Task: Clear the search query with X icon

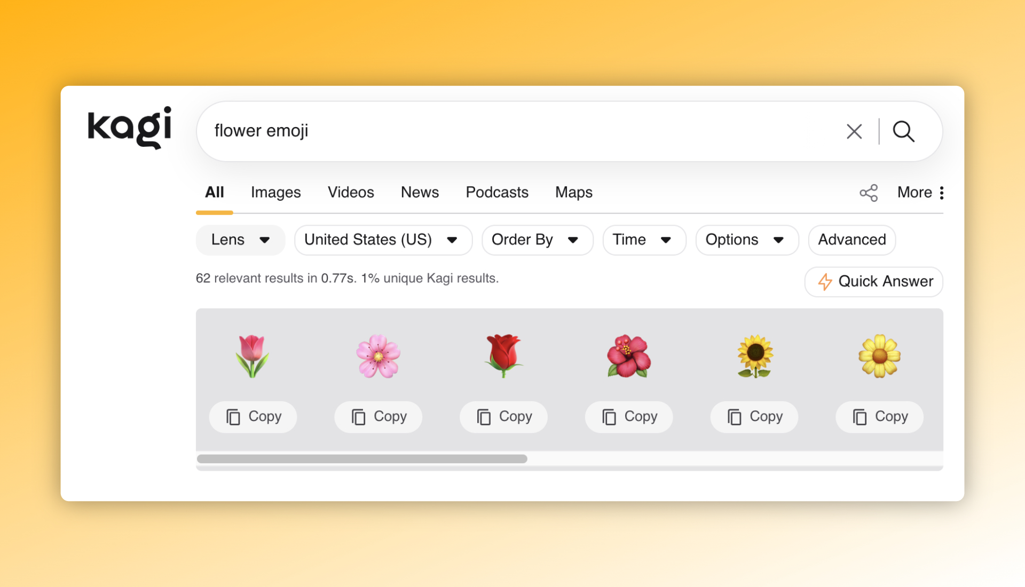Action: [x=854, y=131]
